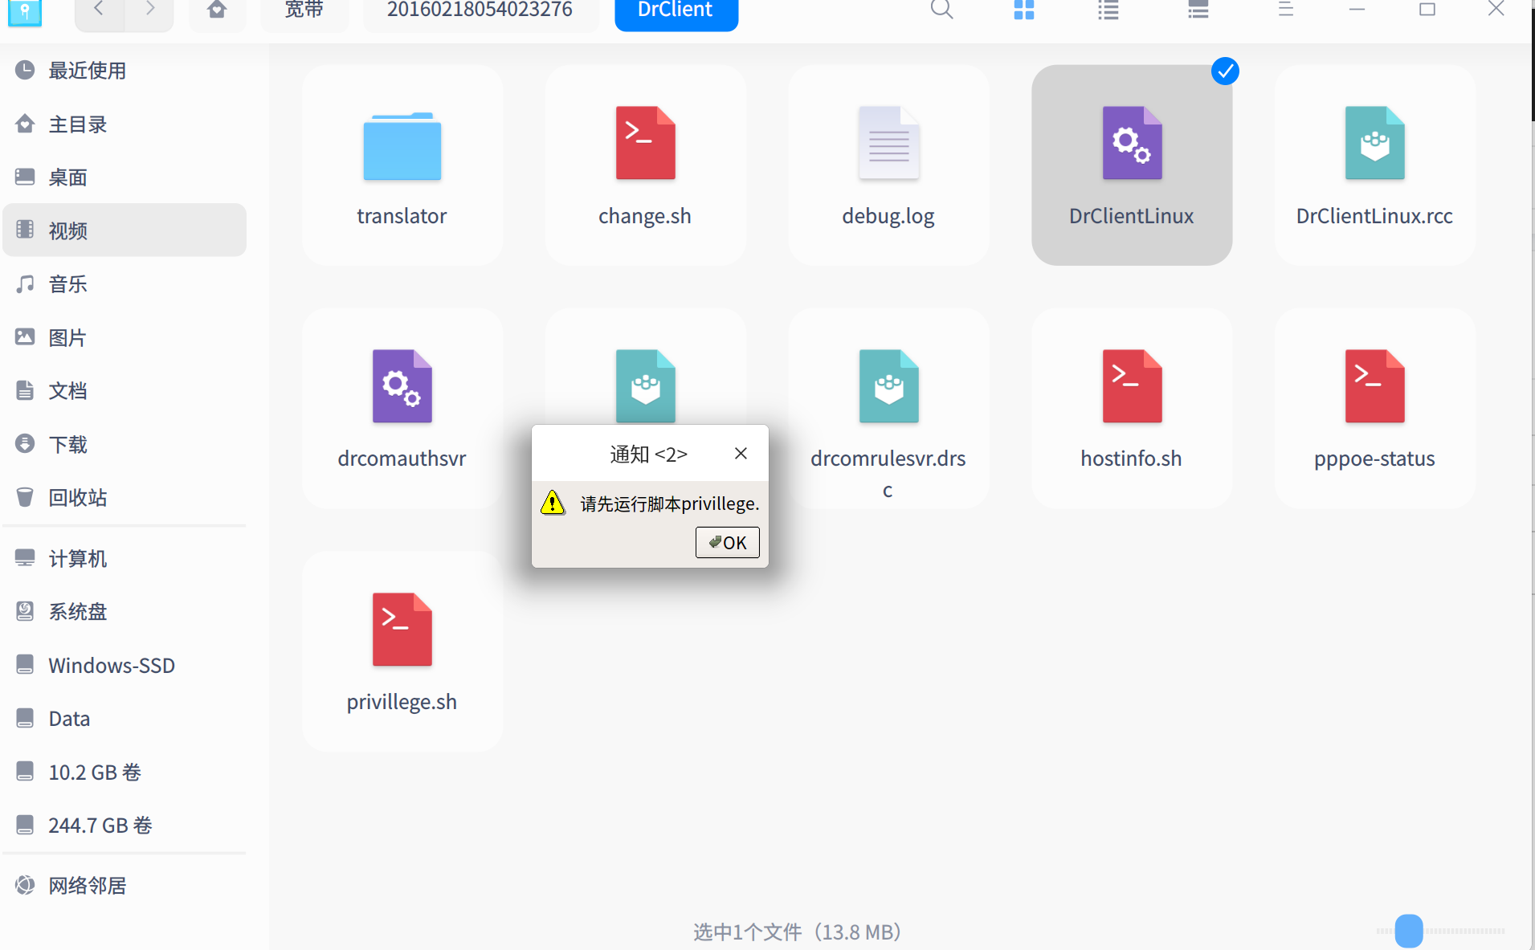
Task: Click OK in the notification dialog
Action: pos(728,543)
